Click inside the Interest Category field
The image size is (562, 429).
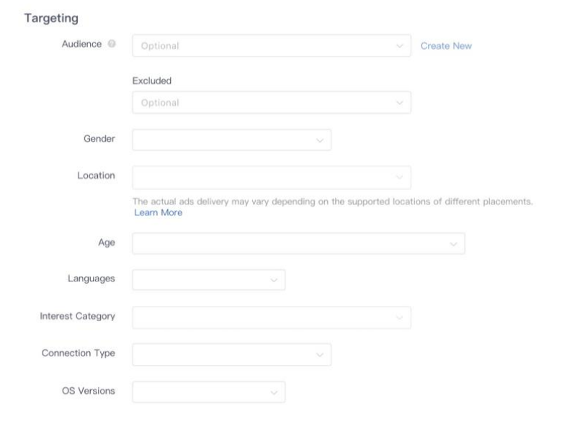coord(263,317)
